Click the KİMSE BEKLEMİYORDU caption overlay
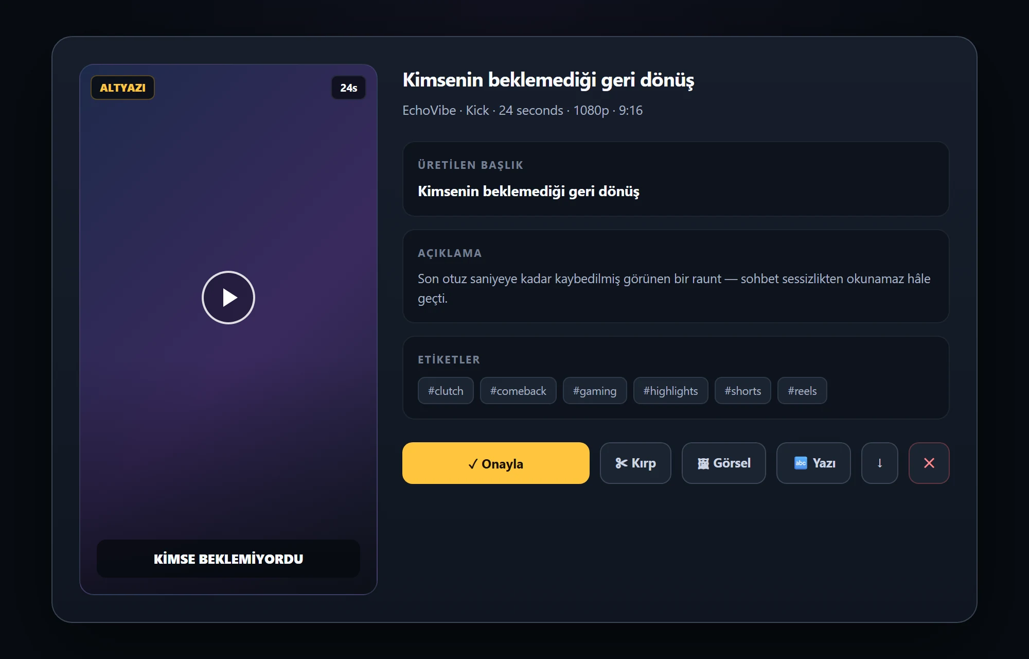The height and width of the screenshot is (659, 1029). point(228,559)
